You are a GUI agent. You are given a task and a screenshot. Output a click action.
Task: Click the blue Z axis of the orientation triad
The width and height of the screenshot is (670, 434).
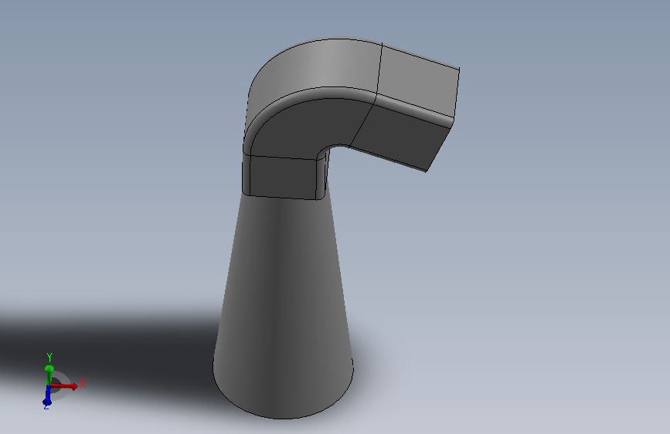(47, 397)
